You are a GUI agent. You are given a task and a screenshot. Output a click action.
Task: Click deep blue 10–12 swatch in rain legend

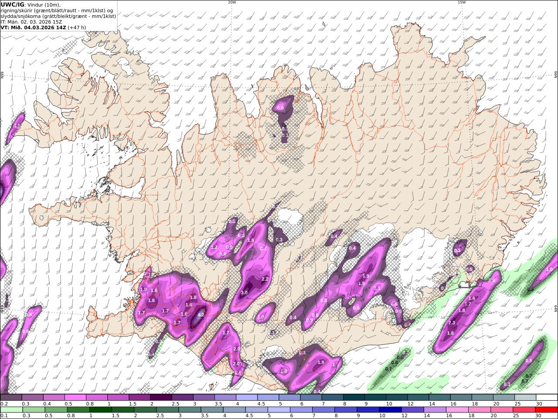pyautogui.click(x=390, y=410)
